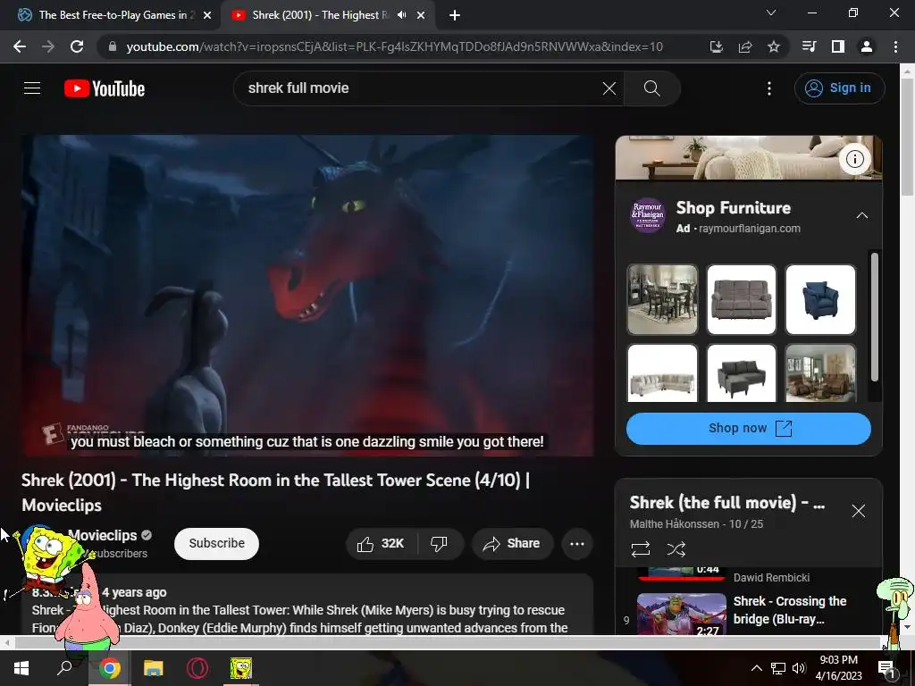
Task: Click the Subscribe button
Action: pos(216,544)
